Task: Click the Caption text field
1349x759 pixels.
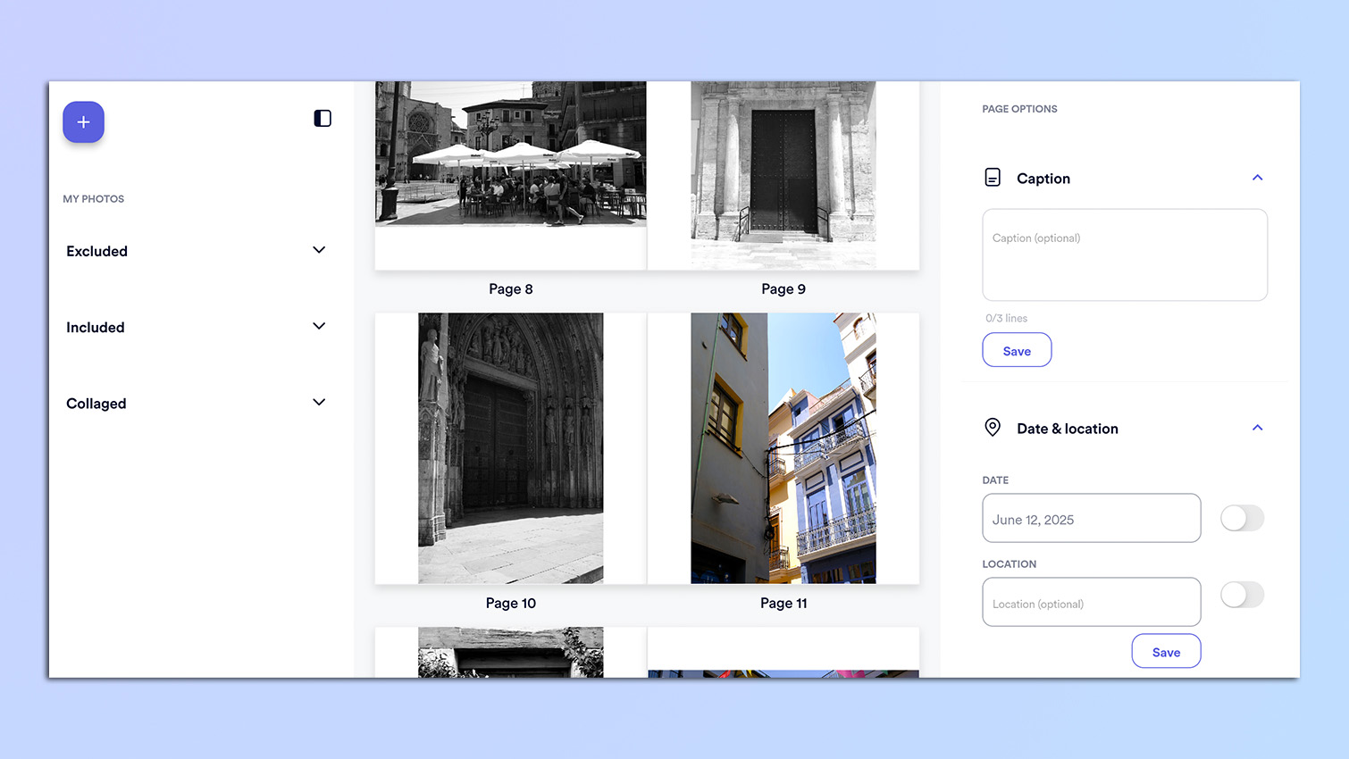Action: pos(1124,254)
